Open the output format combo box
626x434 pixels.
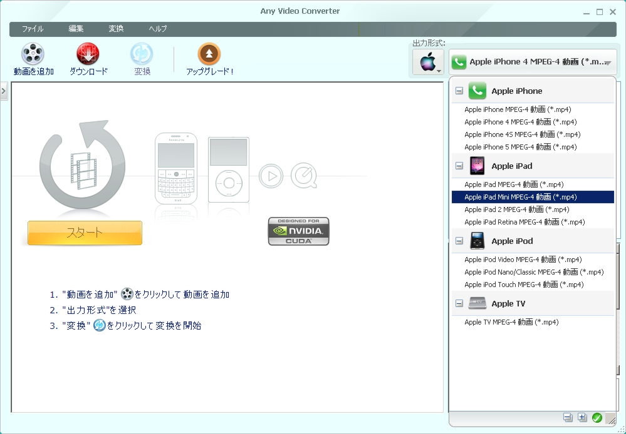533,62
